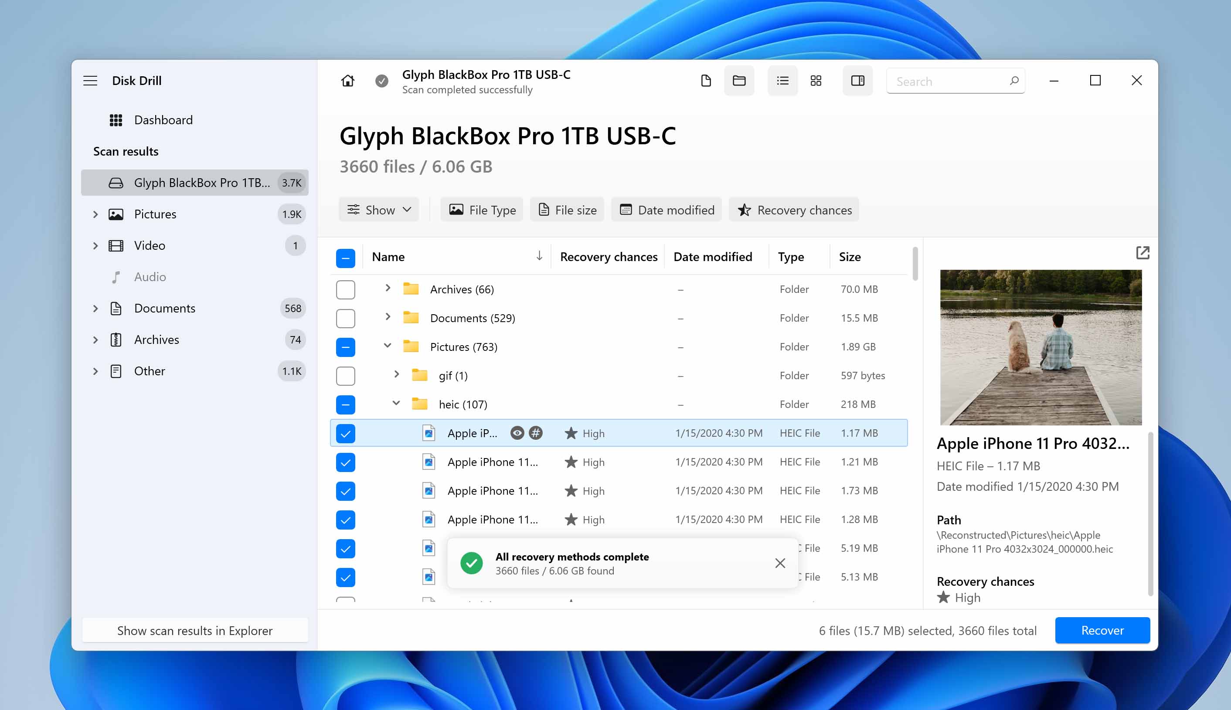Filter by Recovery chances
The height and width of the screenshot is (710, 1231).
pyautogui.click(x=794, y=210)
